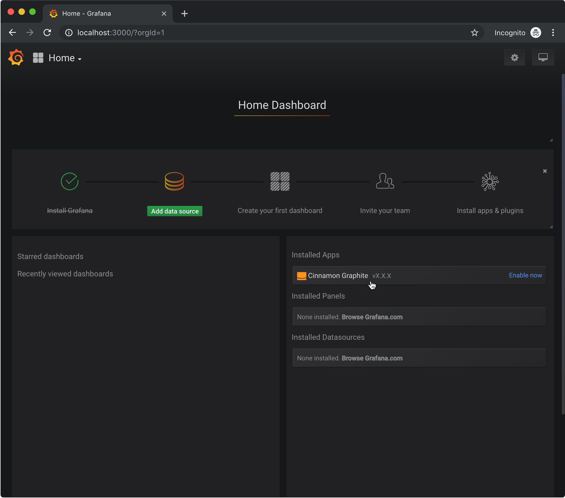Click Enable now for Cinnamon Graphite
This screenshot has width=565, height=498.
pos(525,276)
